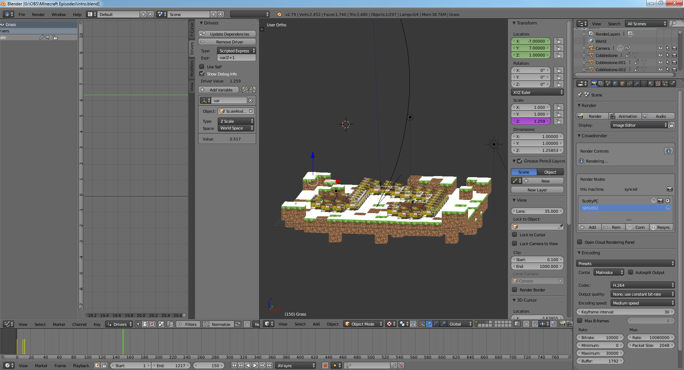Adjust the Keyframe interval slider
This screenshot has width=684, height=370.
click(x=626, y=312)
